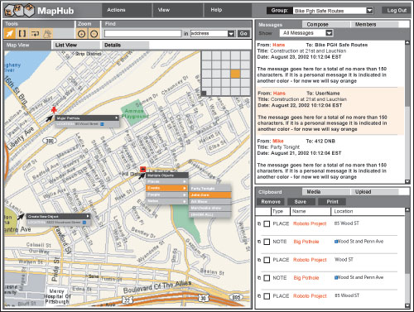Click the orange cell in overview grid
414x312 pixels.
235,74
